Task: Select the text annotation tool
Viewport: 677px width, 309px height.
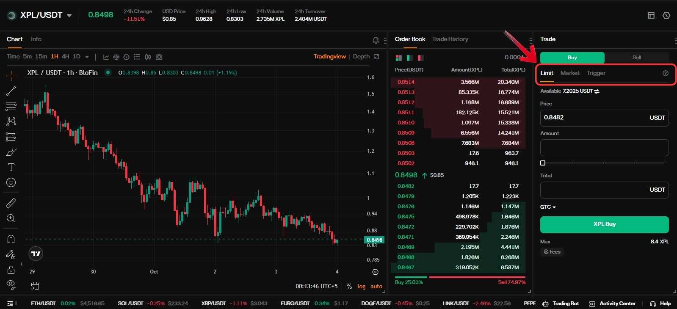Action: (x=11, y=167)
